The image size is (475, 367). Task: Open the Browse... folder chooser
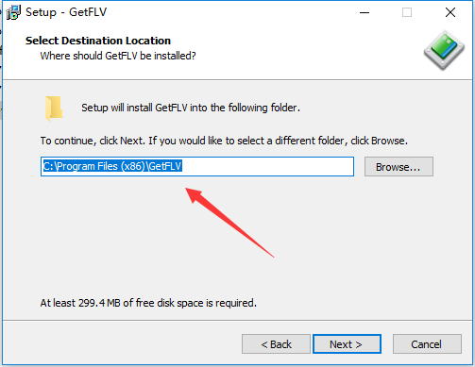[x=399, y=167]
